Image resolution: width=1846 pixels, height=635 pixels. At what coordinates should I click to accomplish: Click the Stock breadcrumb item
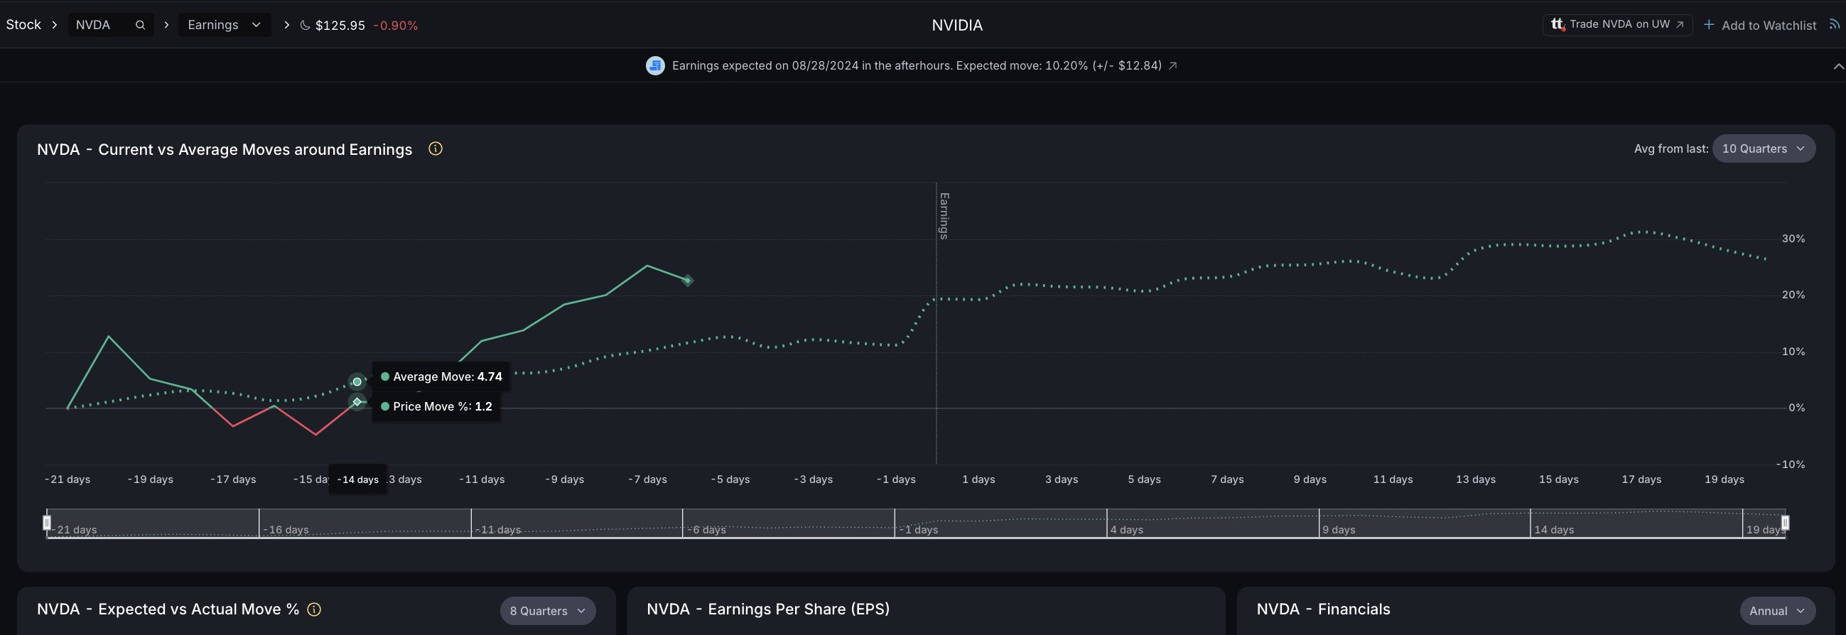23,25
